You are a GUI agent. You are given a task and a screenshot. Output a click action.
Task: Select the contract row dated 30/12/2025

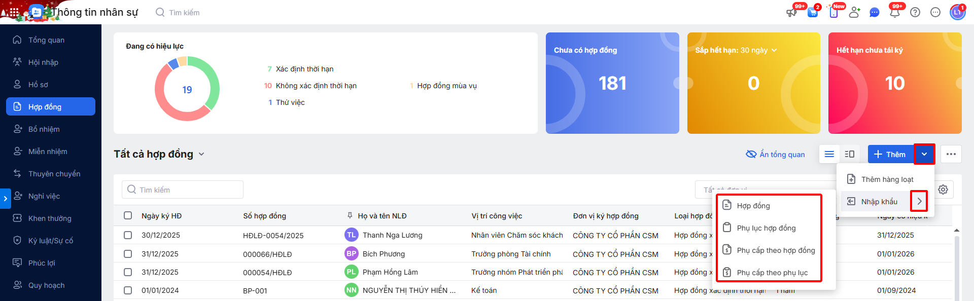pyautogui.click(x=128, y=235)
